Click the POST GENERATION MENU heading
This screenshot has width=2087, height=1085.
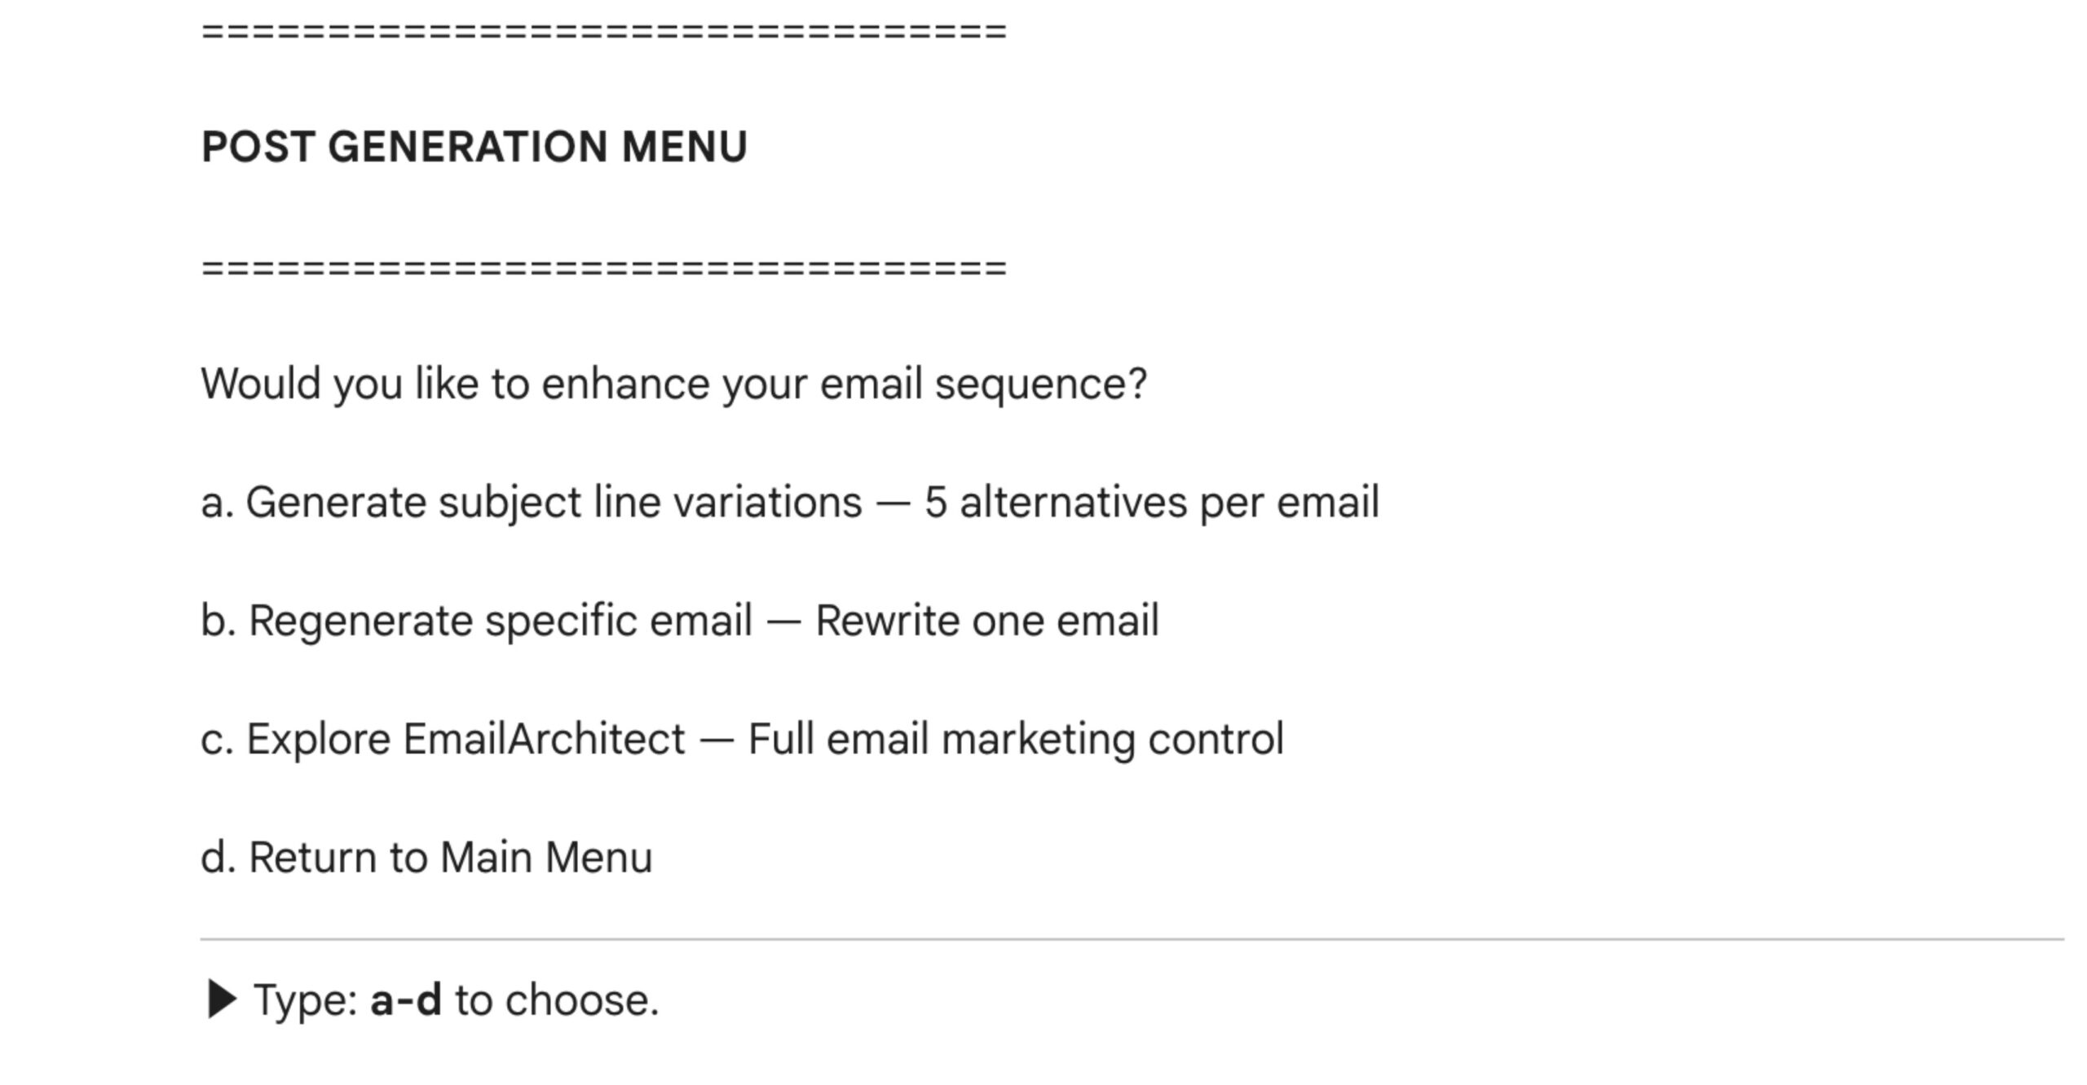[474, 147]
